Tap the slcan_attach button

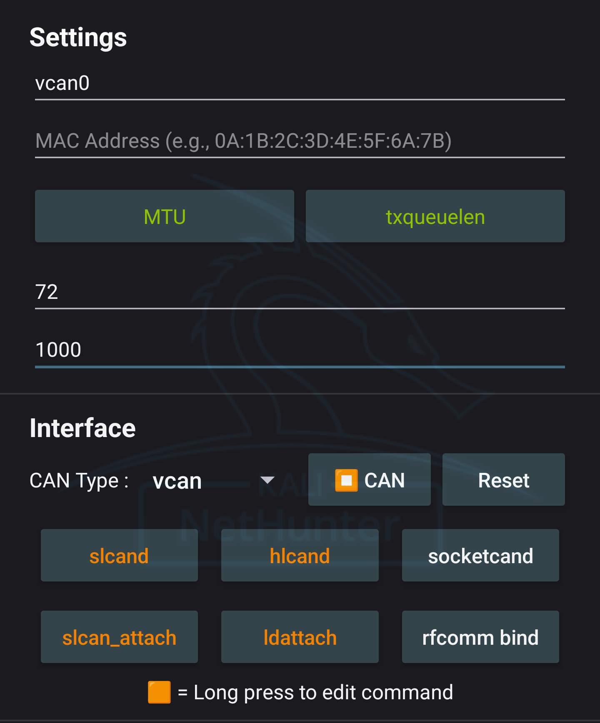[119, 637]
